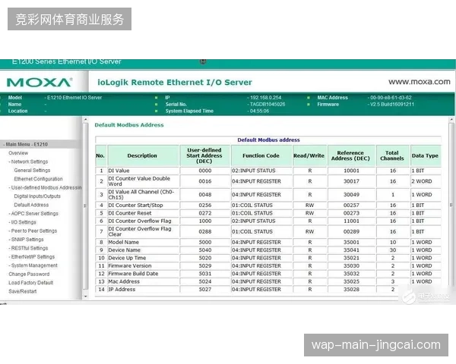The height and width of the screenshot is (364, 456).
Task: Click the IP Address row description
Action: click(x=143, y=290)
